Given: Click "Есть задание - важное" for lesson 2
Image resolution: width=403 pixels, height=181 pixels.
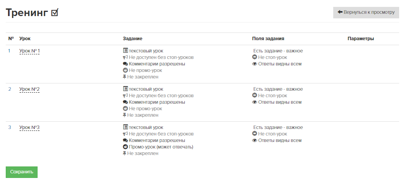Looking at the screenshot, I should click(278, 89).
